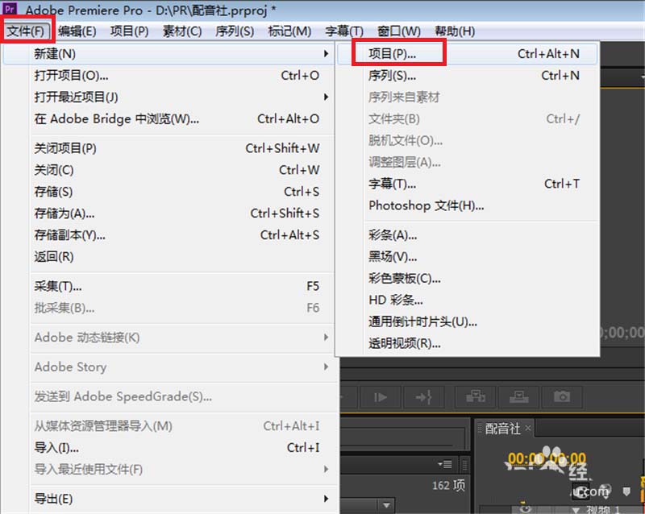Click 脱机文件(O)... submenu item

point(468,141)
